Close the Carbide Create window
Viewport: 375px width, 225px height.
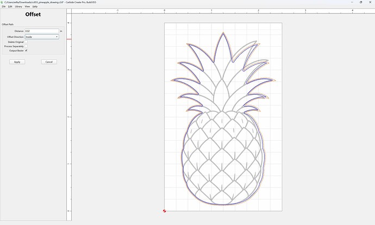pos(370,2)
